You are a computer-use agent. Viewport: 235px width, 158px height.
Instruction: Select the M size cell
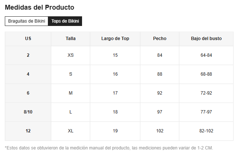[x=71, y=93]
